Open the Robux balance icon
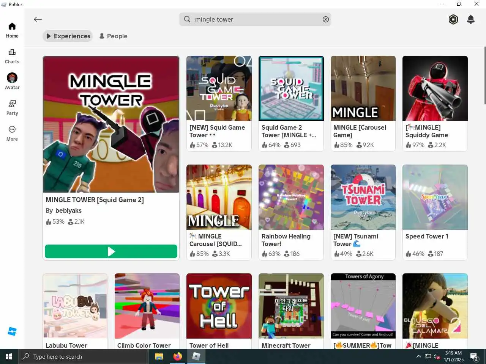The image size is (486, 364). [453, 19]
